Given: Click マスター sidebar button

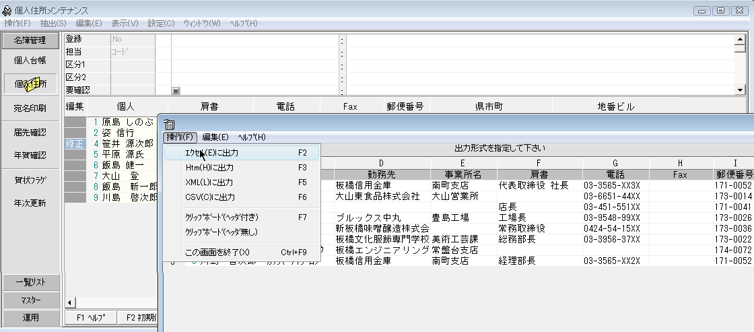Looking at the screenshot, I should [x=31, y=300].
